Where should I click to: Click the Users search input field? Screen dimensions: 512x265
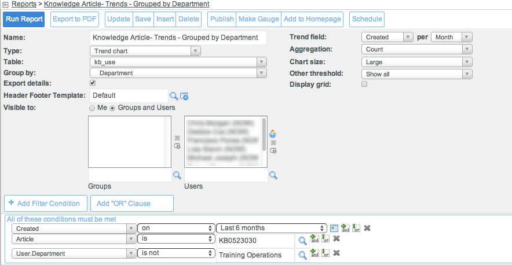[226, 175]
